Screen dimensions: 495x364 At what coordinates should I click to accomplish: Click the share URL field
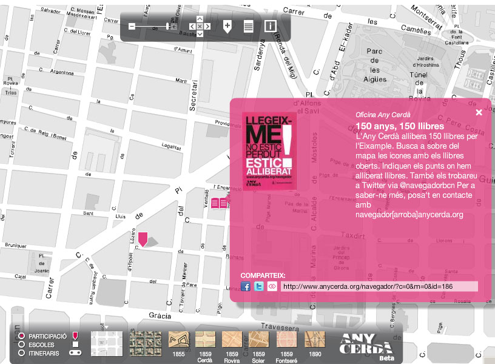(379, 286)
